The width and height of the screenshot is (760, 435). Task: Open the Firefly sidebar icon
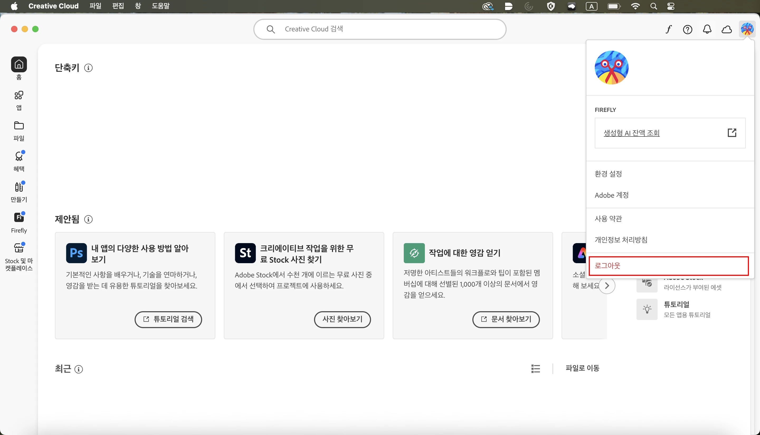19,218
